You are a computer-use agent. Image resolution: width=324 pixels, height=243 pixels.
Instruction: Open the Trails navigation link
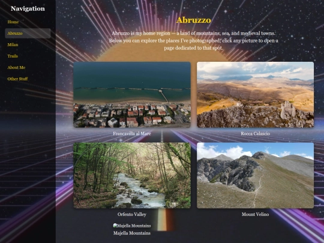(13, 56)
